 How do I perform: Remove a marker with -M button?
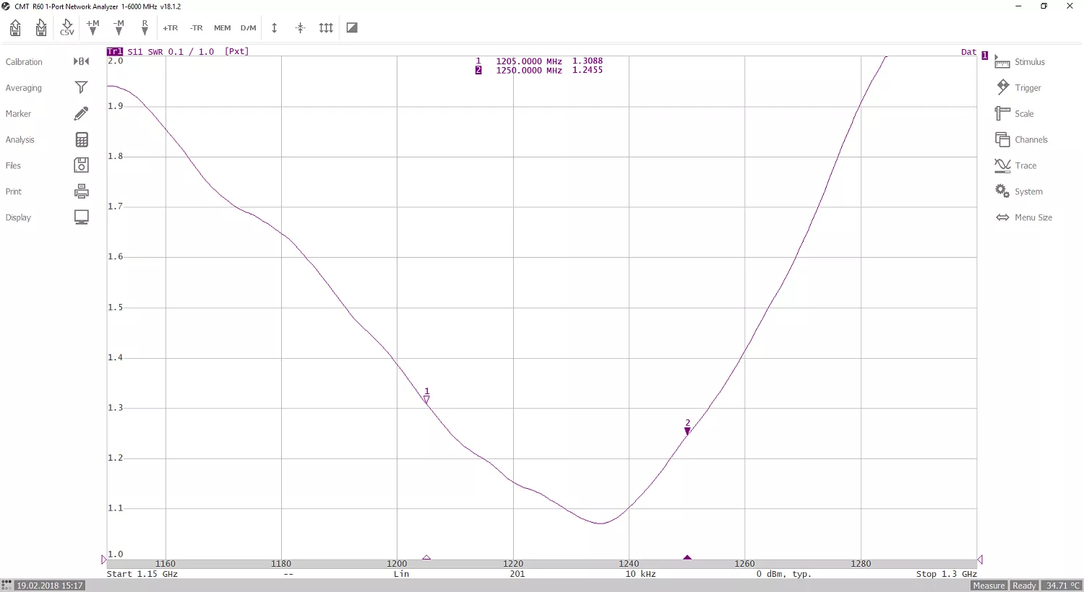click(x=119, y=27)
